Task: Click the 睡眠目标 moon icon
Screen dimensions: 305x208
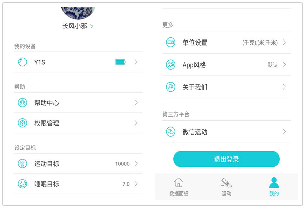Action: [x=22, y=184]
